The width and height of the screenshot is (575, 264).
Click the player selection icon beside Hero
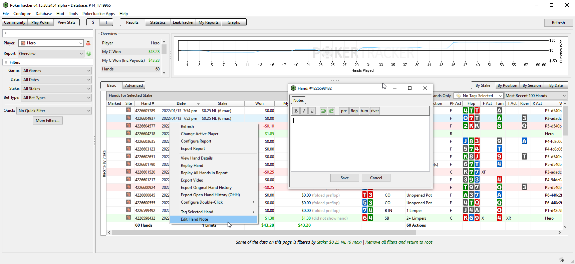(x=88, y=43)
